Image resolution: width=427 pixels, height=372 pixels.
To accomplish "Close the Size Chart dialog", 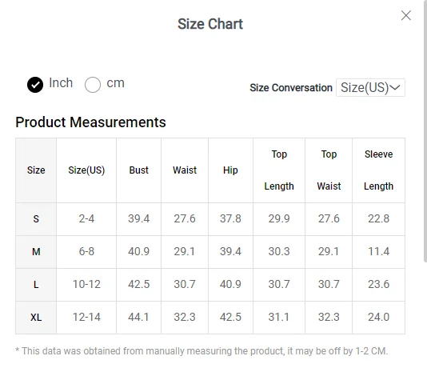I will [x=405, y=15].
